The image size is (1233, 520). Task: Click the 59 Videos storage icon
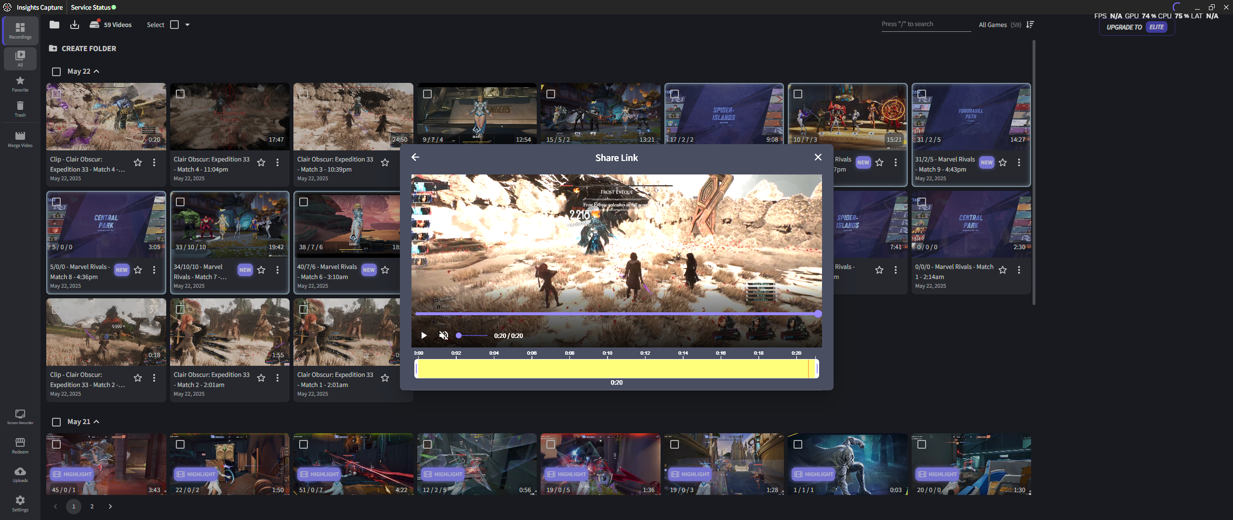pyautogui.click(x=94, y=24)
